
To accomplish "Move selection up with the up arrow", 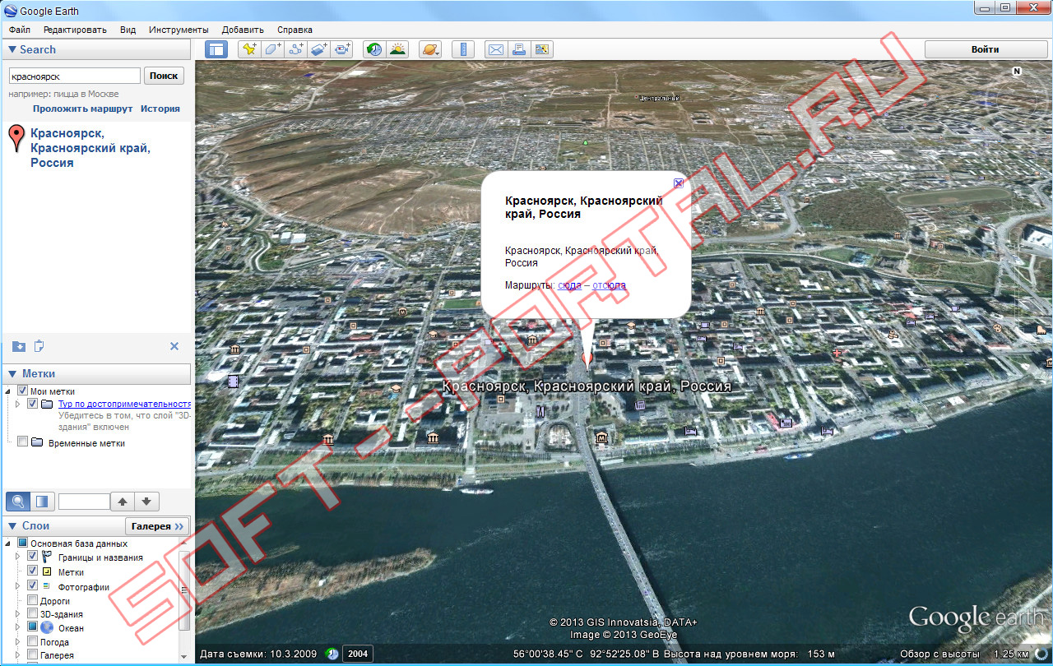I will (x=123, y=501).
